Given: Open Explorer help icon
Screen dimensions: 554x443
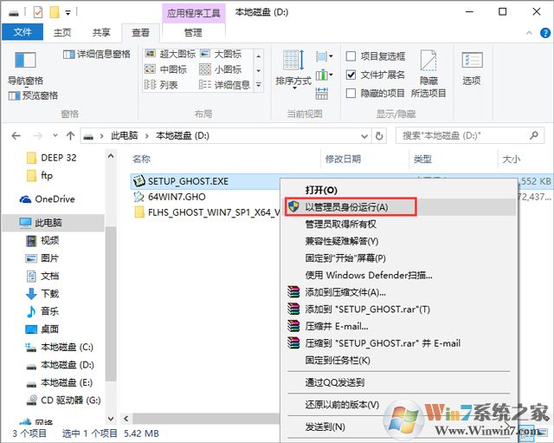Looking at the screenshot, I should (x=545, y=33).
